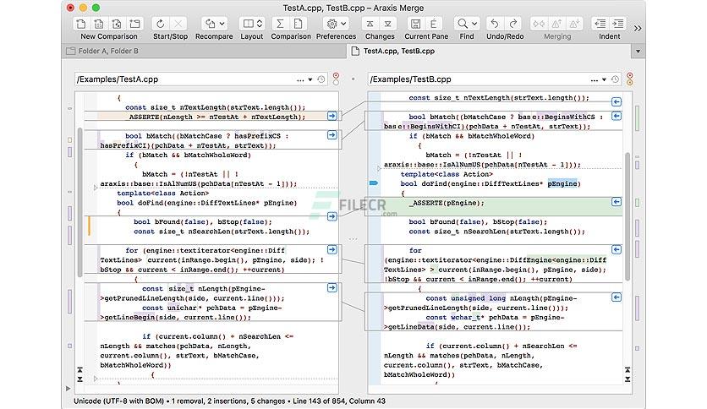Start a new binary comparison
The width and height of the screenshot is (707, 409).
[99, 24]
